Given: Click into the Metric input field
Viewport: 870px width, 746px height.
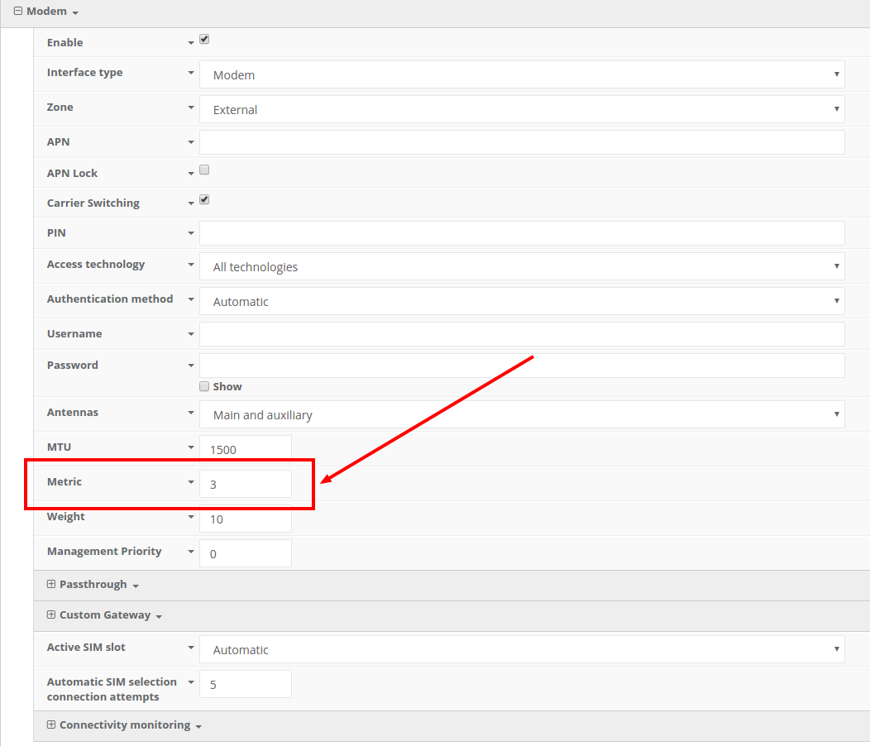Looking at the screenshot, I should tap(246, 484).
